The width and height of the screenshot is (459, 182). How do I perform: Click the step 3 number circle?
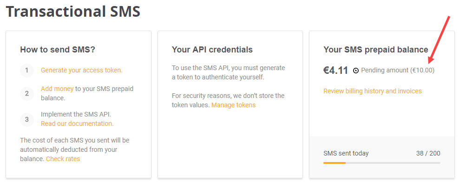click(27, 119)
